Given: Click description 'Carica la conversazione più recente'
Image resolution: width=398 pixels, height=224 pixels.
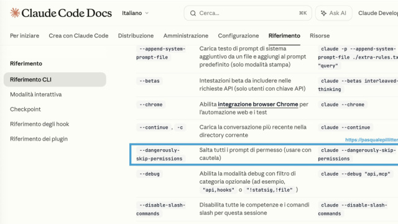Looking at the screenshot, I should coord(253,131).
